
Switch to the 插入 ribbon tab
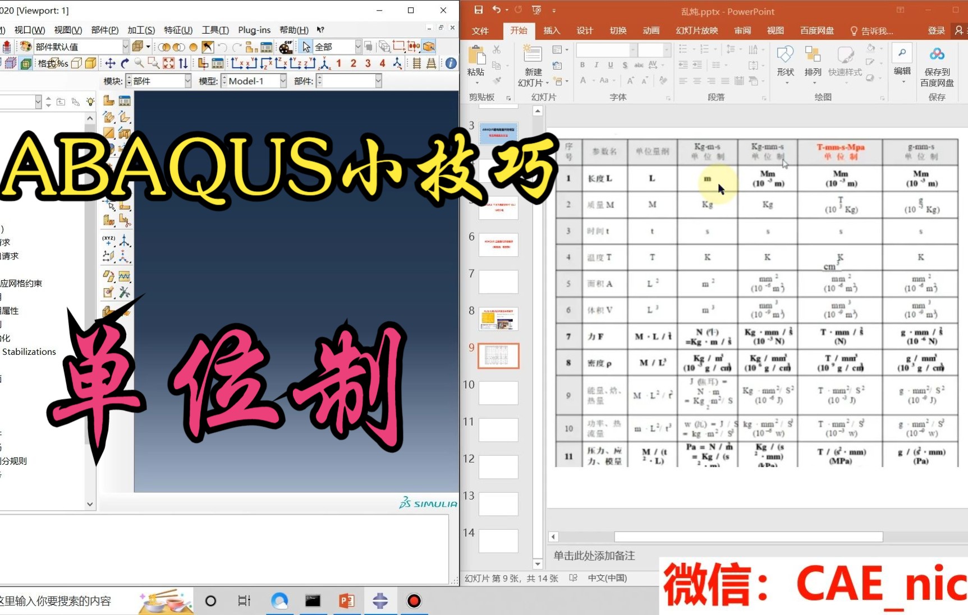click(552, 30)
